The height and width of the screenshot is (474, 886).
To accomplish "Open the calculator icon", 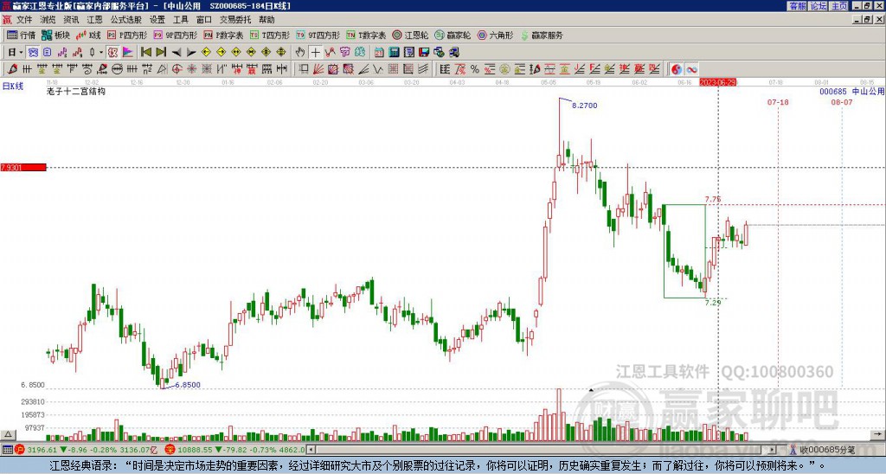I will (395, 53).
